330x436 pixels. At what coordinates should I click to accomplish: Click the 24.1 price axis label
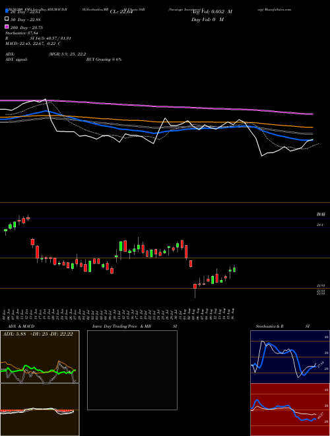(320, 225)
